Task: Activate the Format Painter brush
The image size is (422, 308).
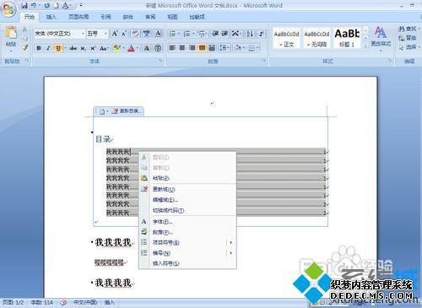Action: pos(24,48)
